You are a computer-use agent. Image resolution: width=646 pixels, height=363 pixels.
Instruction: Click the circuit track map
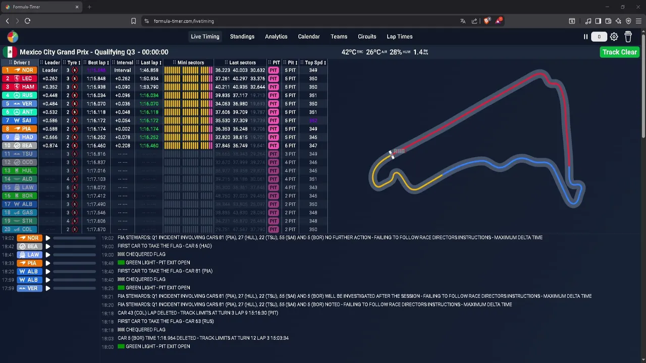[x=478, y=140]
